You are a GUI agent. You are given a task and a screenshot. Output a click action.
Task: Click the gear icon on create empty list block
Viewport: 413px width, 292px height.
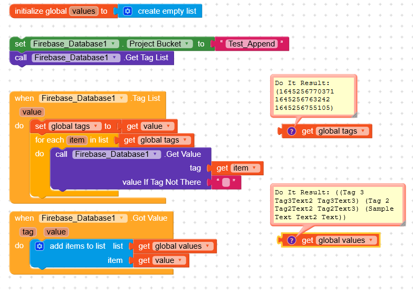click(x=128, y=11)
